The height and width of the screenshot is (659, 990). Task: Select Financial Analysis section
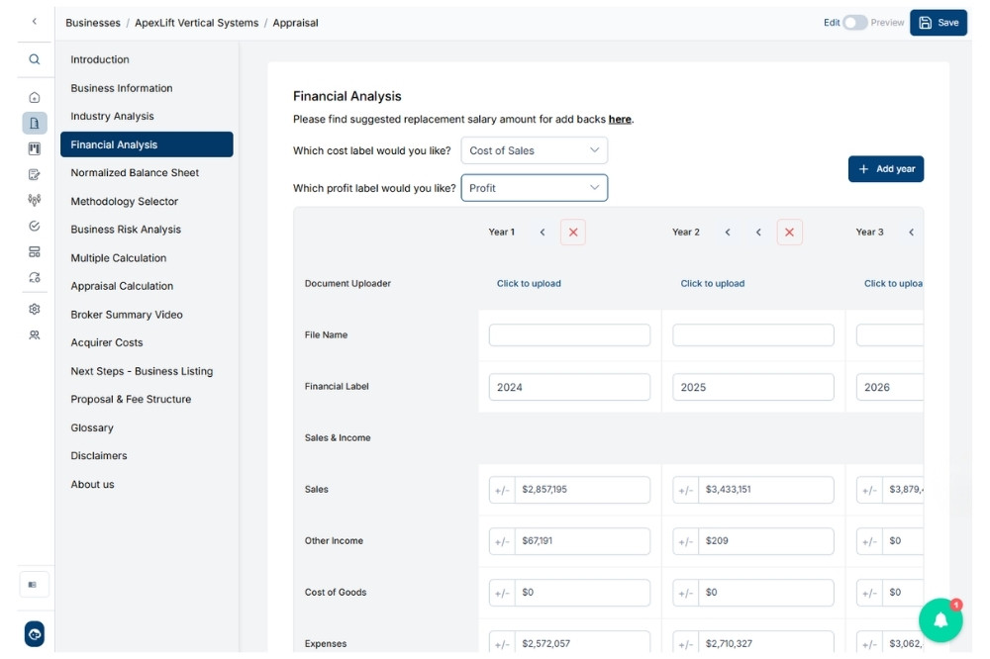coord(147,144)
